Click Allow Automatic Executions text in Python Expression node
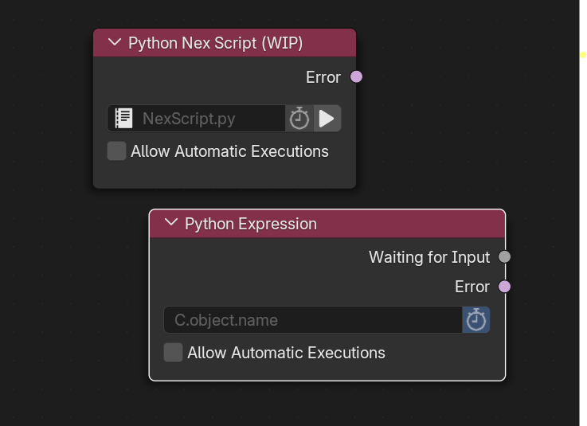 (x=286, y=353)
